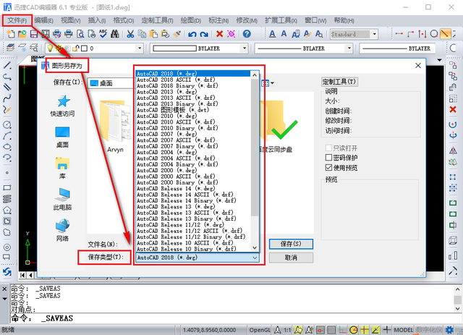Open the 编辑(E) menu
Image resolution: width=463 pixels, height=335 pixels.
(x=43, y=20)
